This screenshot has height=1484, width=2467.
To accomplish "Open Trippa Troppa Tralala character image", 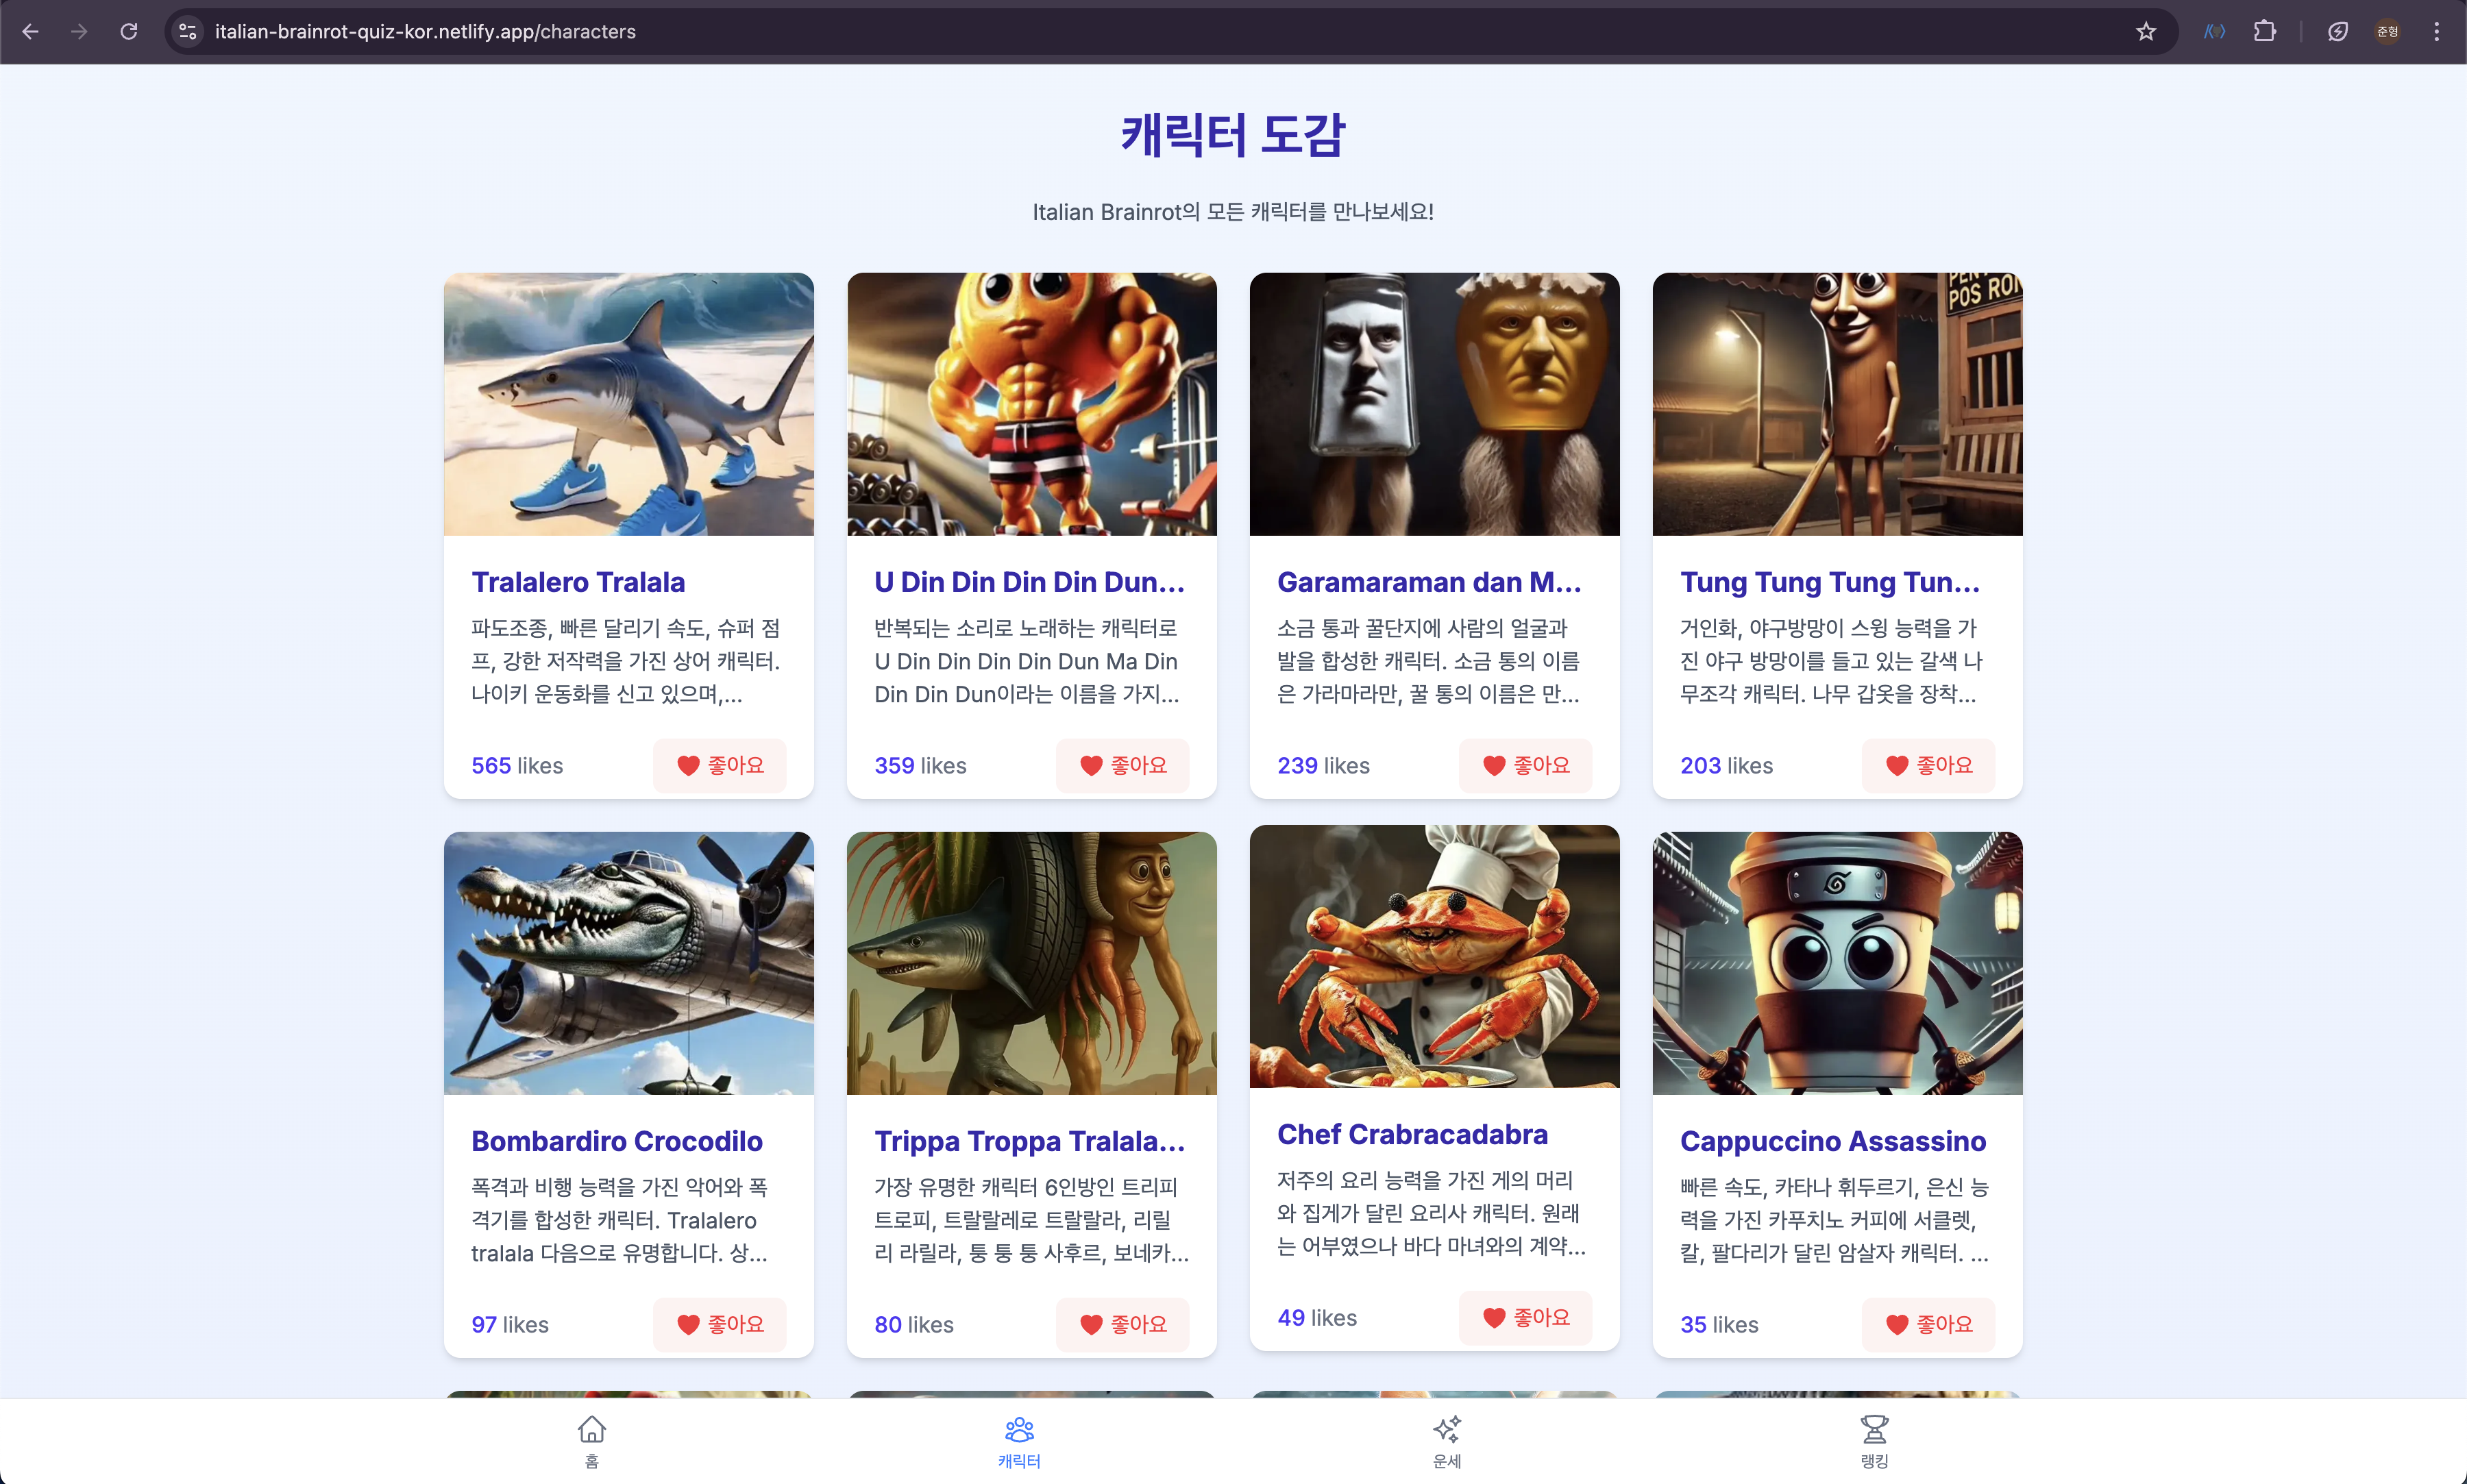I will 1031,963.
